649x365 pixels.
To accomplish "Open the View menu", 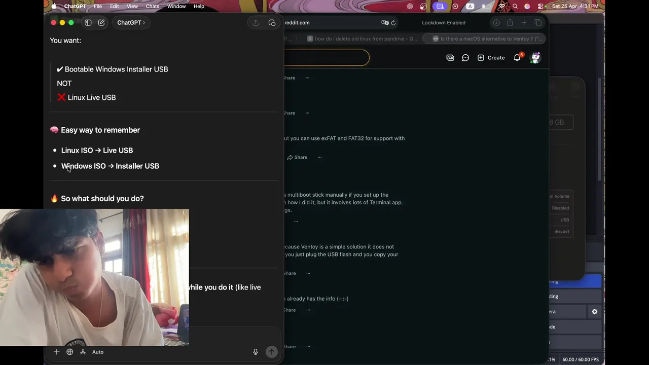I will point(132,6).
